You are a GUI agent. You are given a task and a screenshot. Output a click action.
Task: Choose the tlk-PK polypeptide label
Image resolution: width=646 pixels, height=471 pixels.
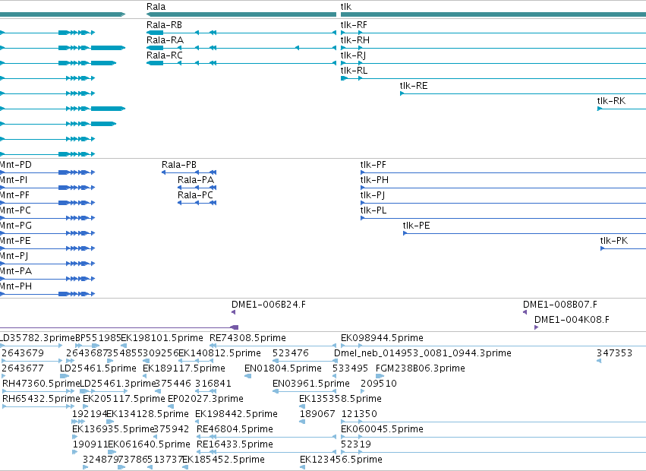point(614,241)
